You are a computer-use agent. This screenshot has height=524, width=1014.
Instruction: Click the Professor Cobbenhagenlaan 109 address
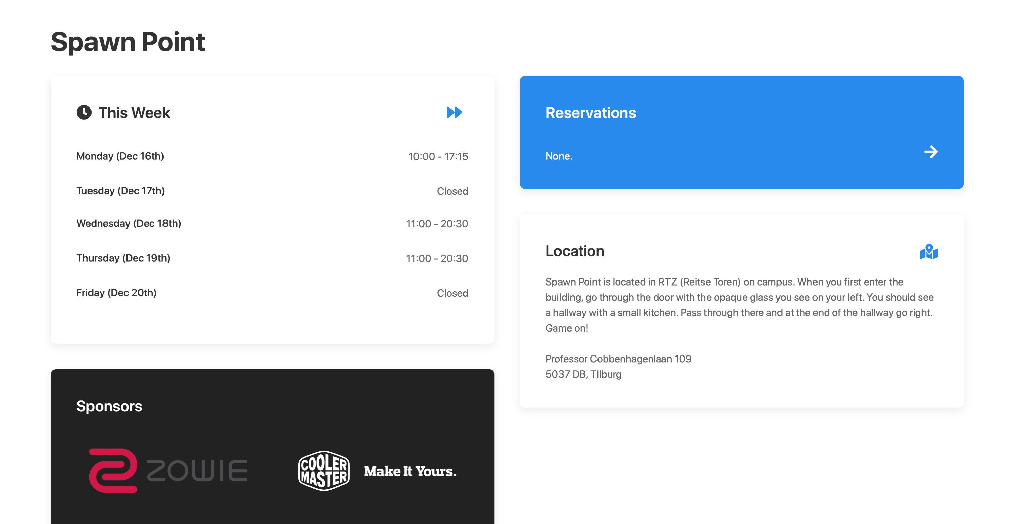click(618, 359)
